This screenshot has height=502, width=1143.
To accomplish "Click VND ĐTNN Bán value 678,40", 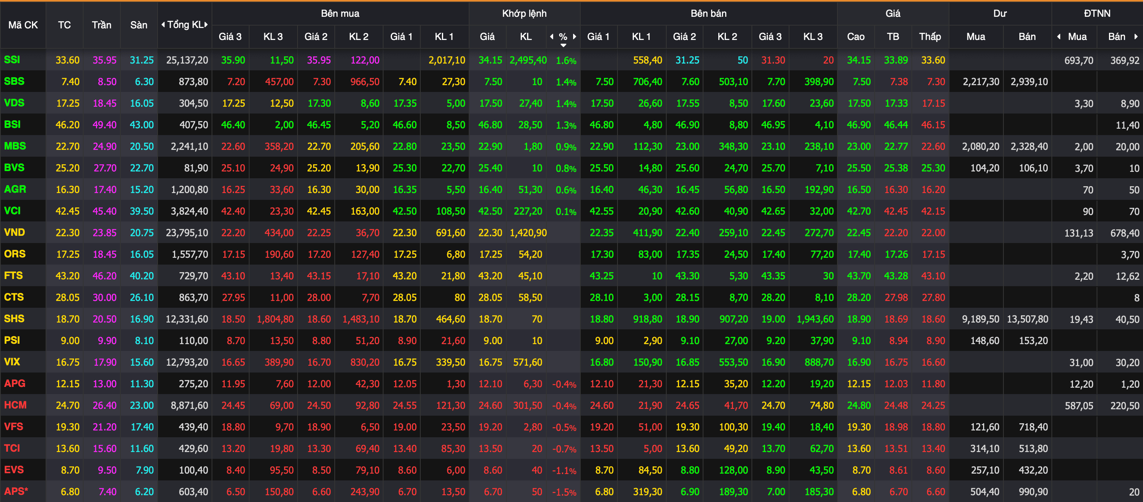I will click(x=1125, y=233).
